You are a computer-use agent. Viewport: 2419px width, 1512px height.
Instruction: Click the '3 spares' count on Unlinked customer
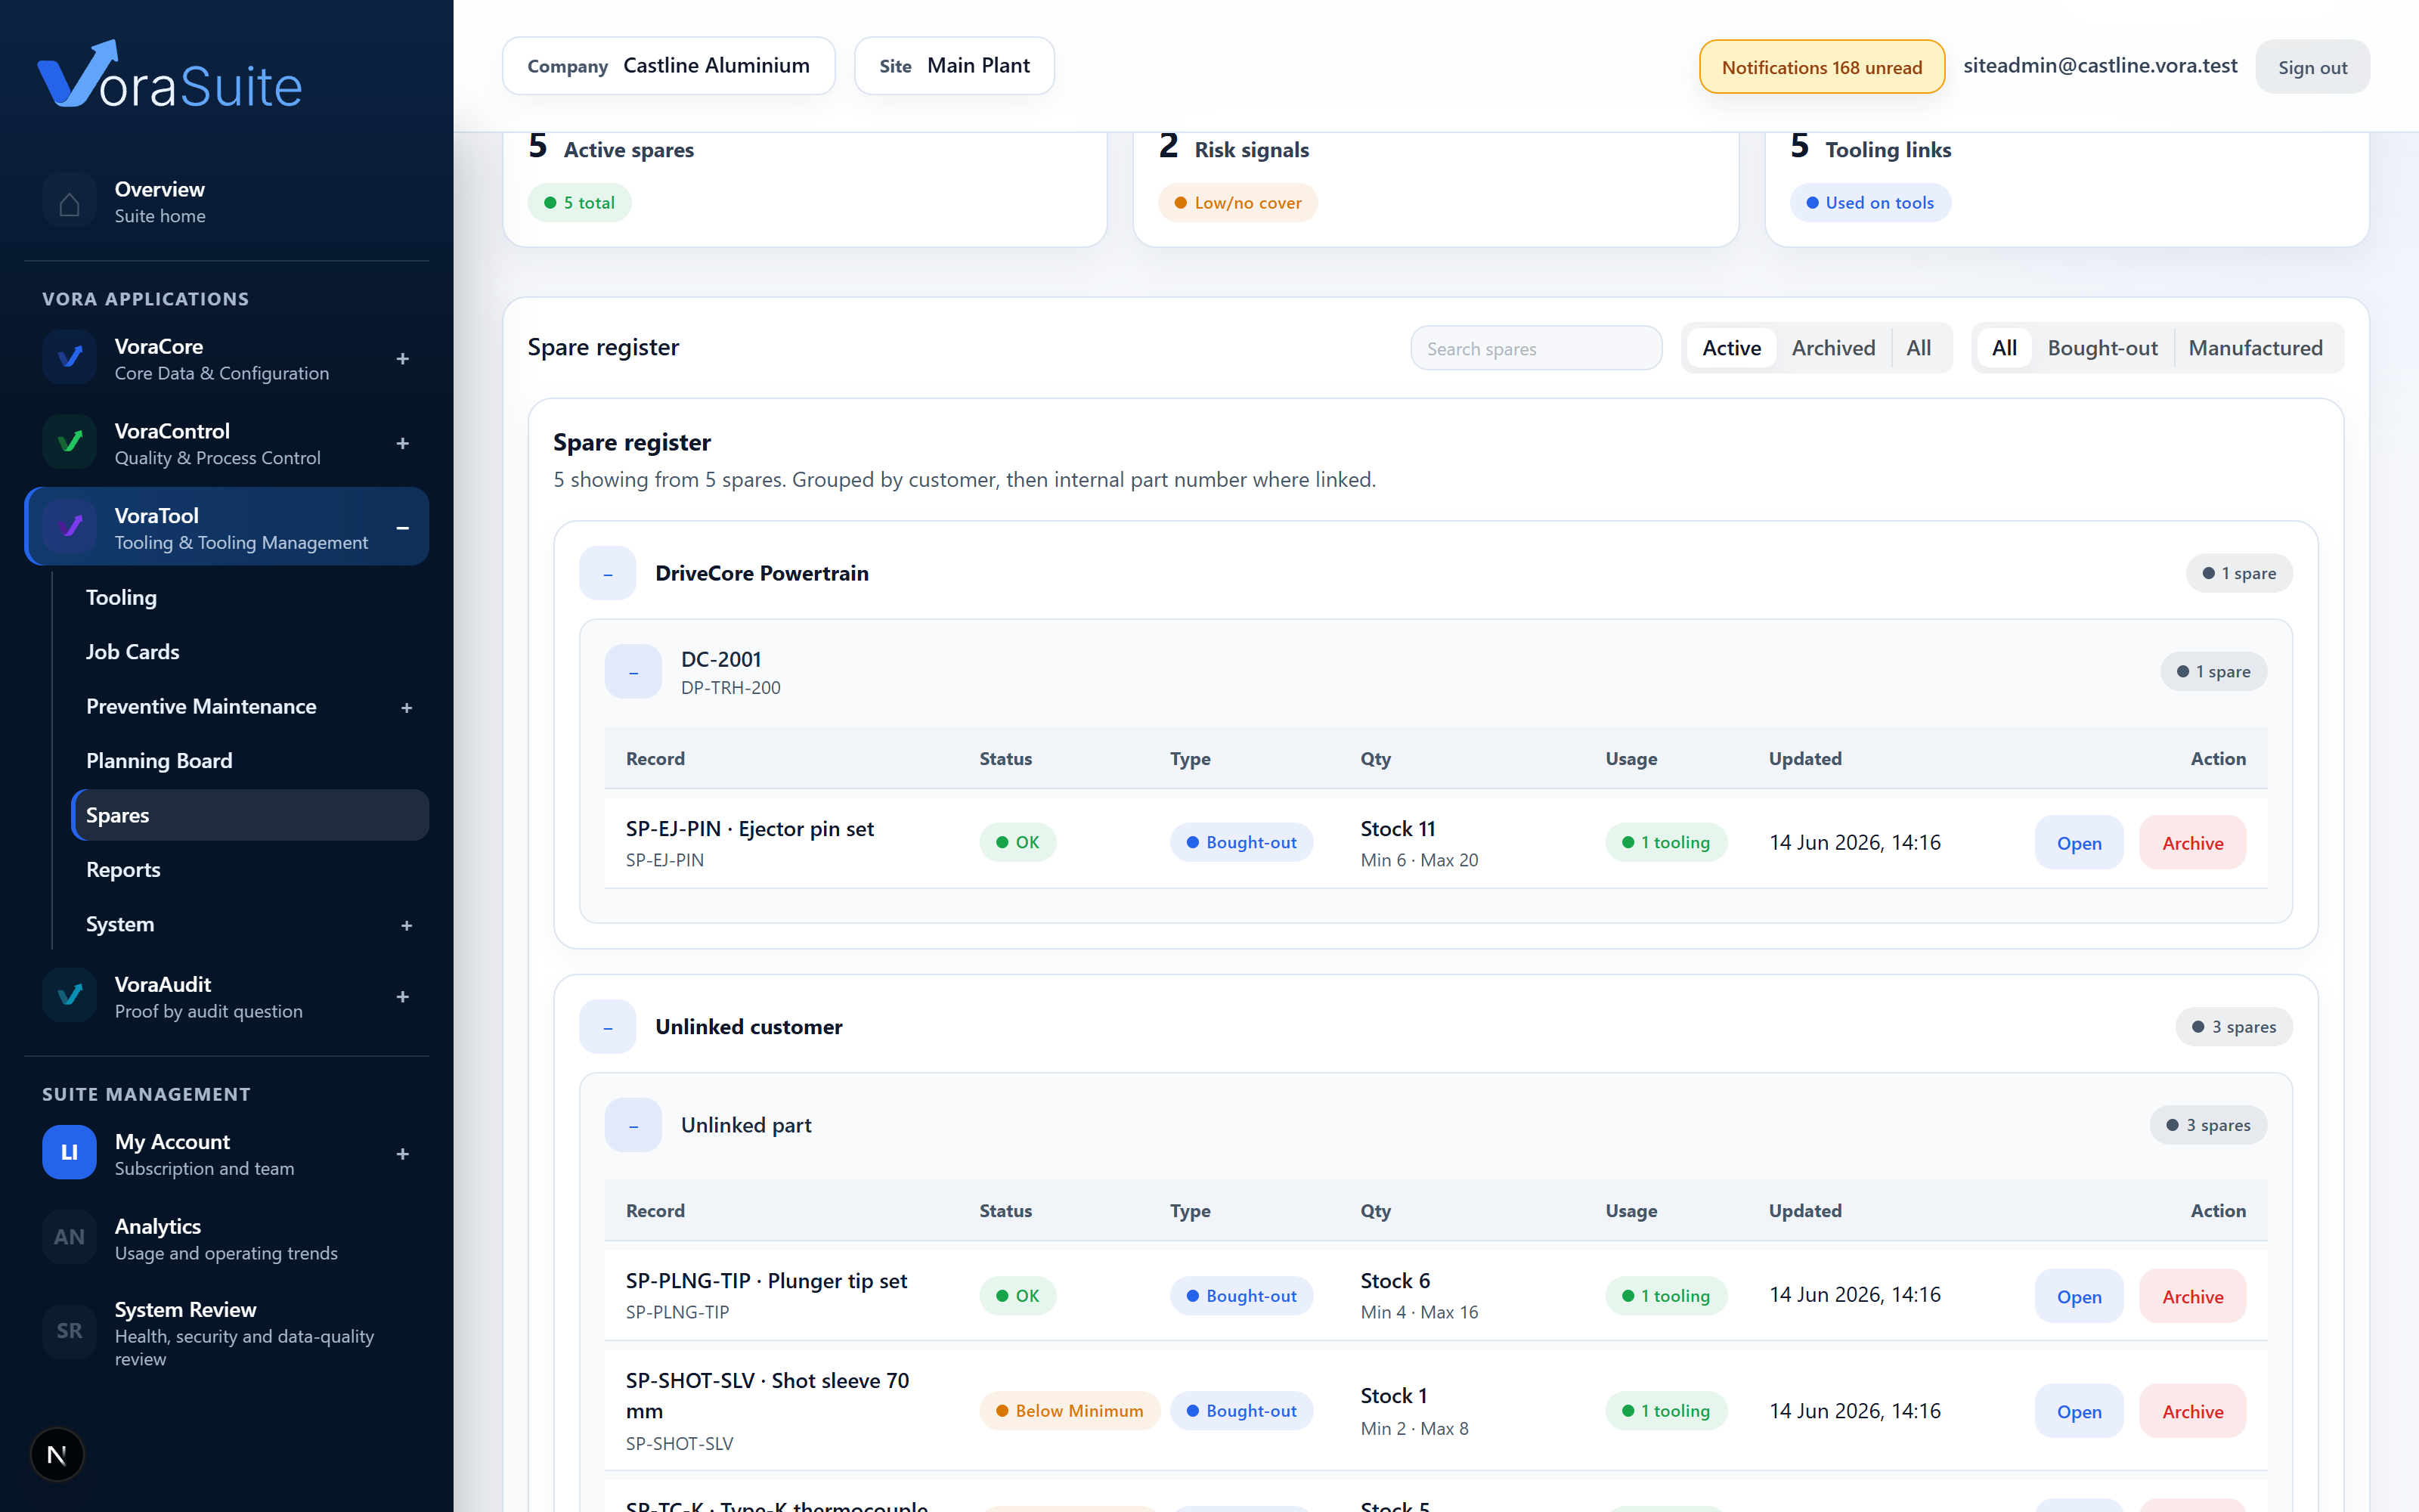[2234, 1027]
